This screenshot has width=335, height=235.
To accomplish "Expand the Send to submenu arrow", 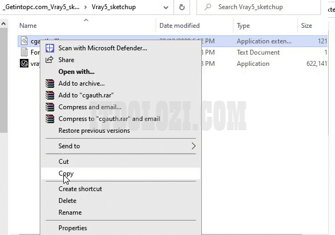I will point(193,146).
